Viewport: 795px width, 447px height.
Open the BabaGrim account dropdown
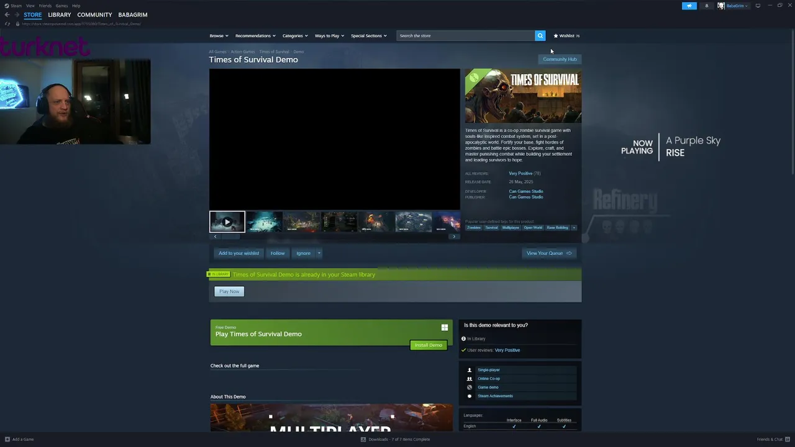pyautogui.click(x=737, y=6)
